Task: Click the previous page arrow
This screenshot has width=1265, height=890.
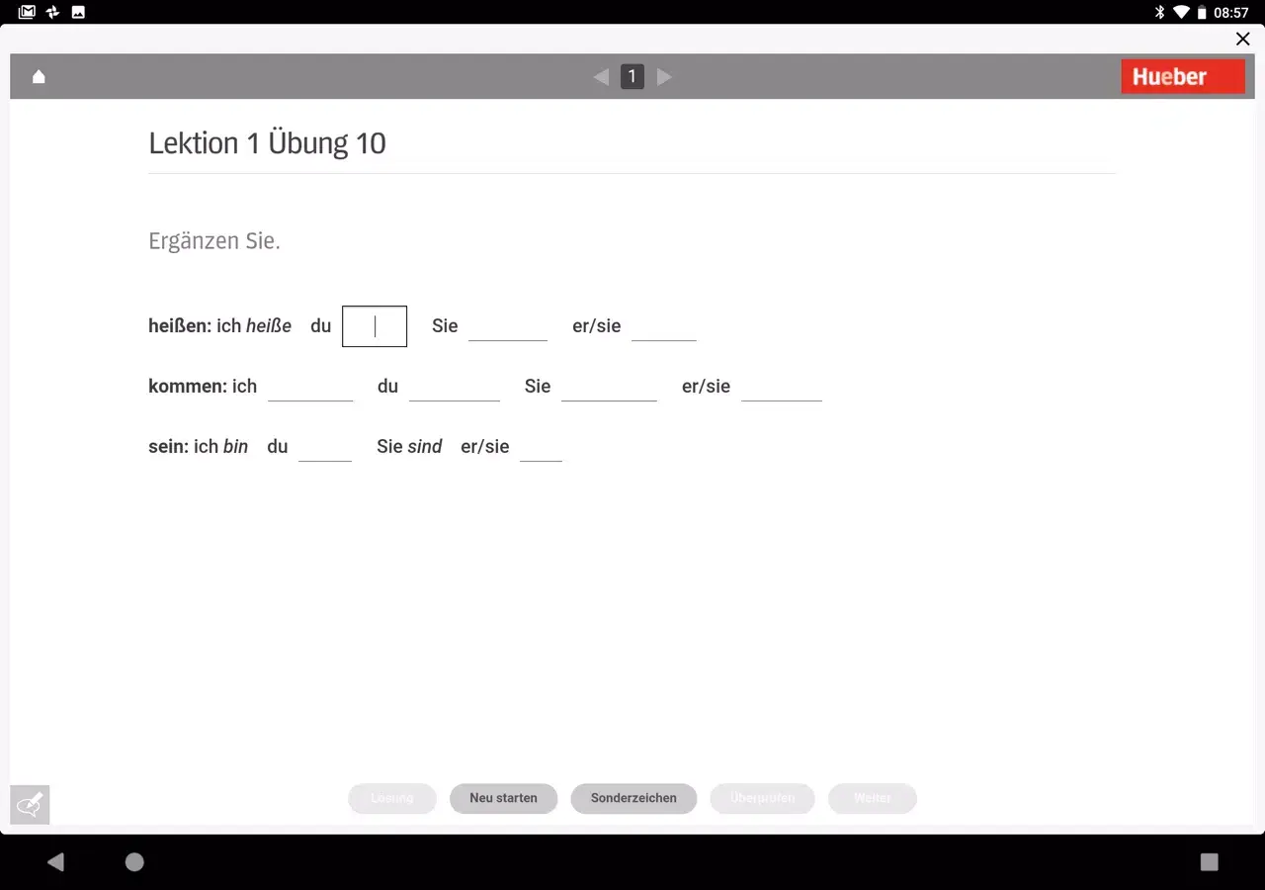Action: [601, 76]
